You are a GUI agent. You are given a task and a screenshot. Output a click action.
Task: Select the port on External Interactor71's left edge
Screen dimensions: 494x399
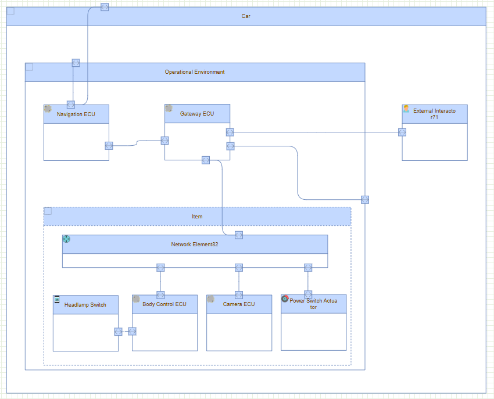point(402,132)
